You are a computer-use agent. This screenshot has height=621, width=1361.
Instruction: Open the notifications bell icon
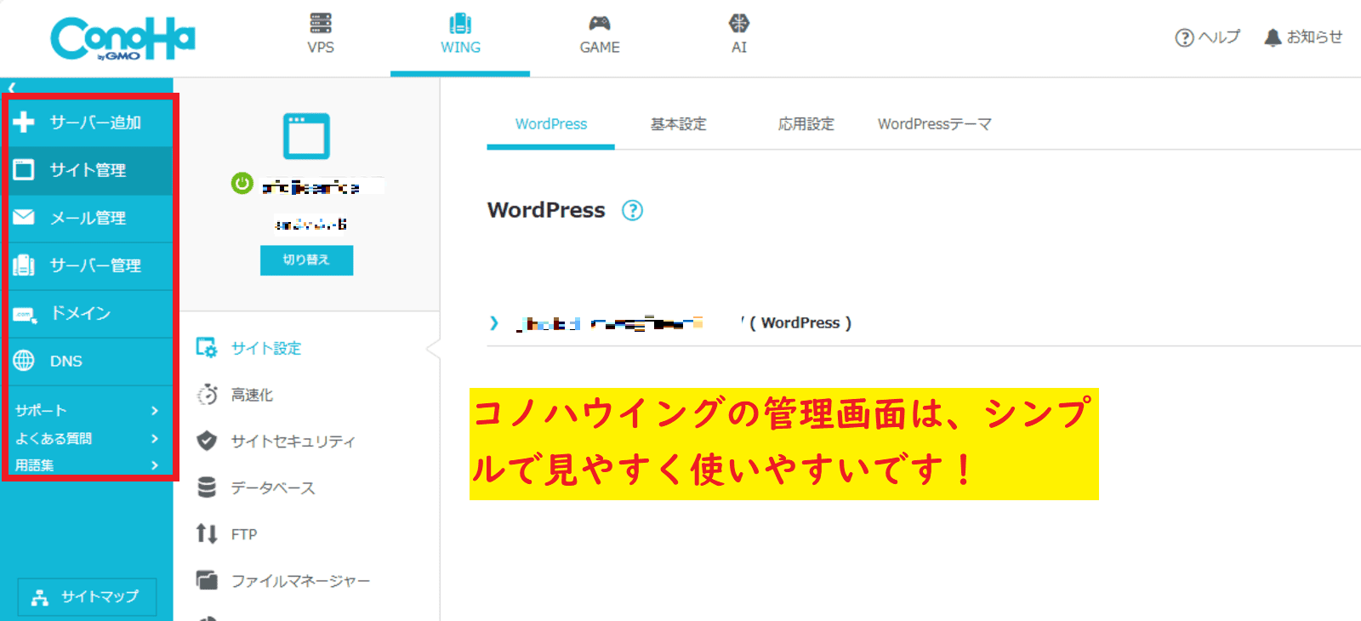click(x=1273, y=37)
